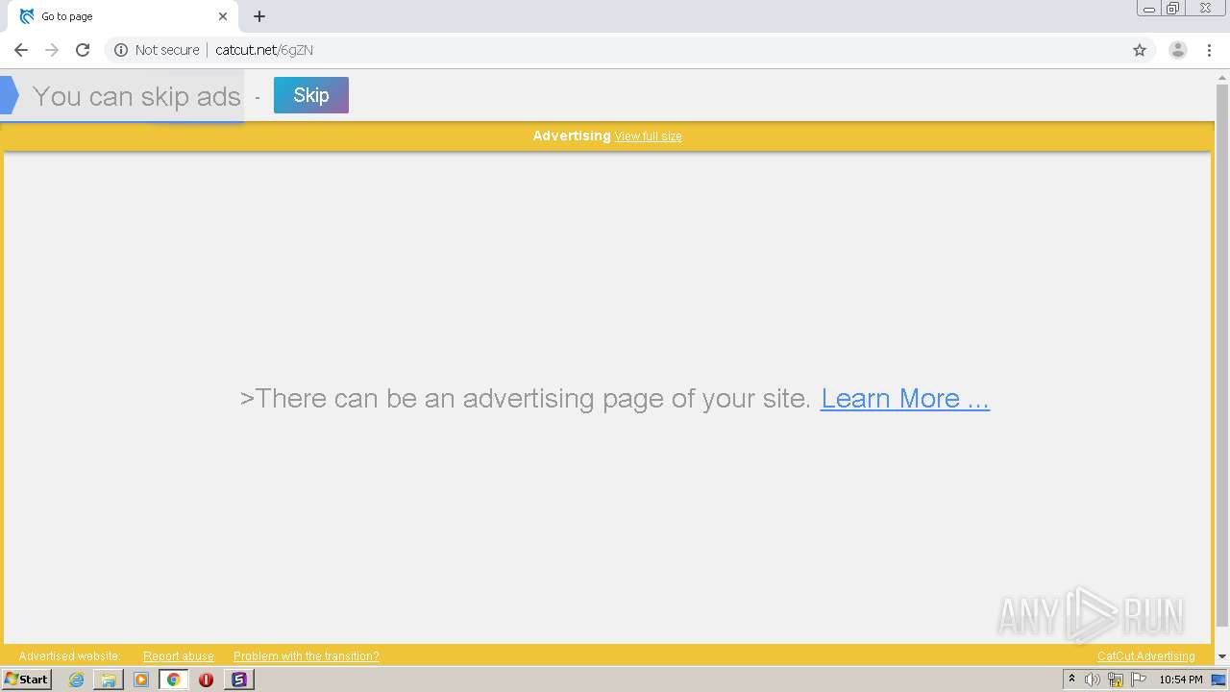Bookmark this page with the star icon
This screenshot has height=692, width=1230.
(1140, 50)
